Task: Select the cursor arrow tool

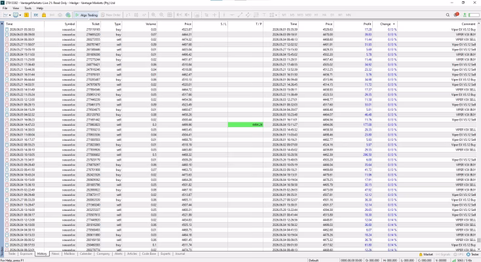Action: (x=206, y=14)
